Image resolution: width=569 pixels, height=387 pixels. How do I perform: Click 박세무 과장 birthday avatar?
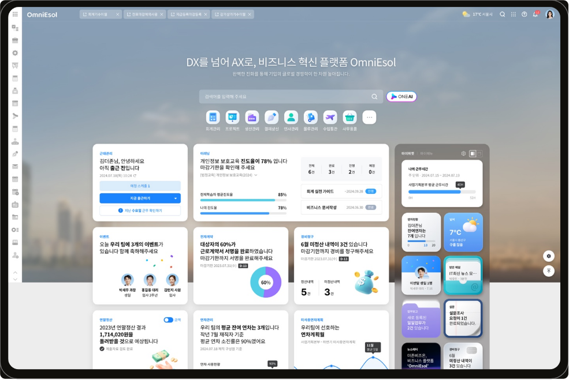click(x=127, y=280)
